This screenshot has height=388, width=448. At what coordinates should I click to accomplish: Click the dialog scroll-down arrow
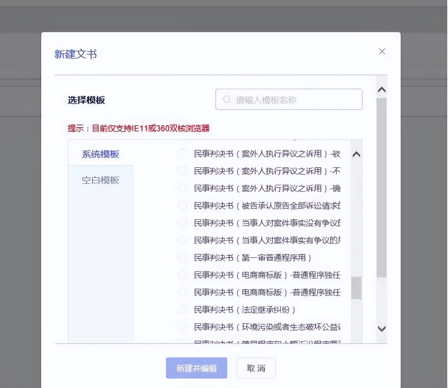[381, 328]
